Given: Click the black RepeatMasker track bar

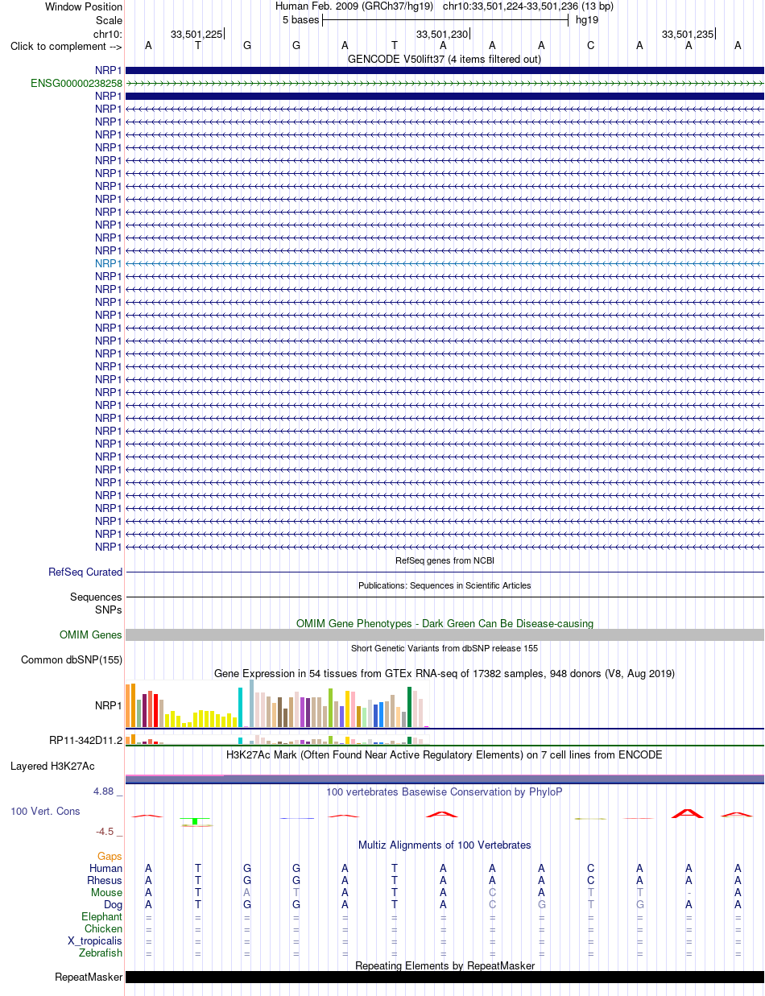Looking at the screenshot, I should 445,977.
